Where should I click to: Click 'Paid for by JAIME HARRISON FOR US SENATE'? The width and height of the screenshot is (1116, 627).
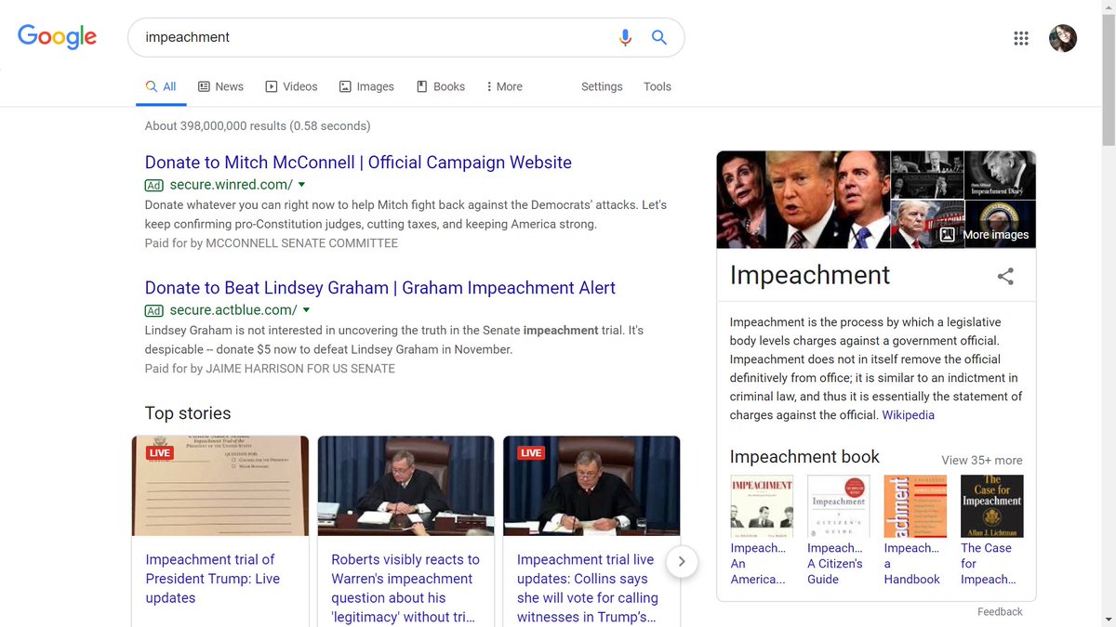[270, 369]
